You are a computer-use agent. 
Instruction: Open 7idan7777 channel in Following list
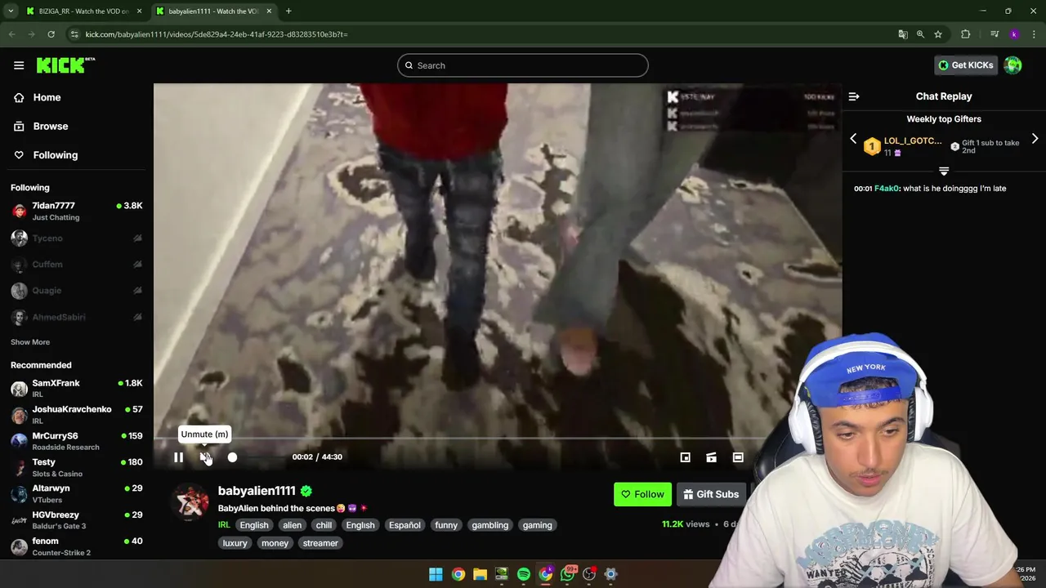pyautogui.click(x=77, y=211)
